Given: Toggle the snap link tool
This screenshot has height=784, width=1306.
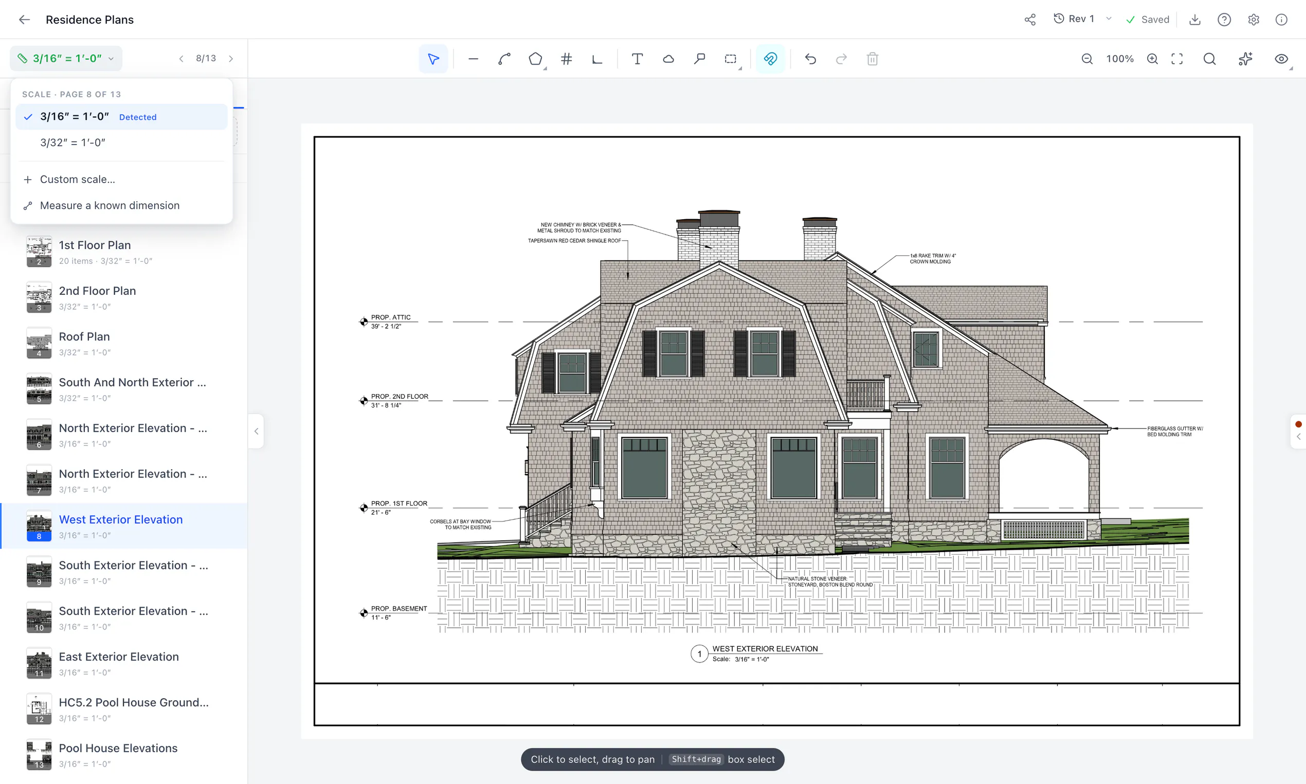Looking at the screenshot, I should (770, 59).
